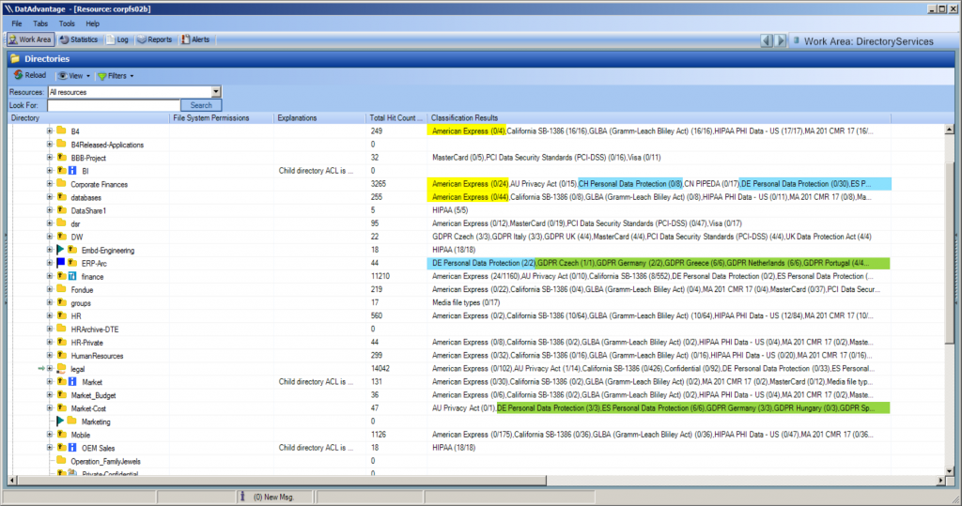Select the Market_Budget directory
962x506 pixels.
tap(93, 395)
